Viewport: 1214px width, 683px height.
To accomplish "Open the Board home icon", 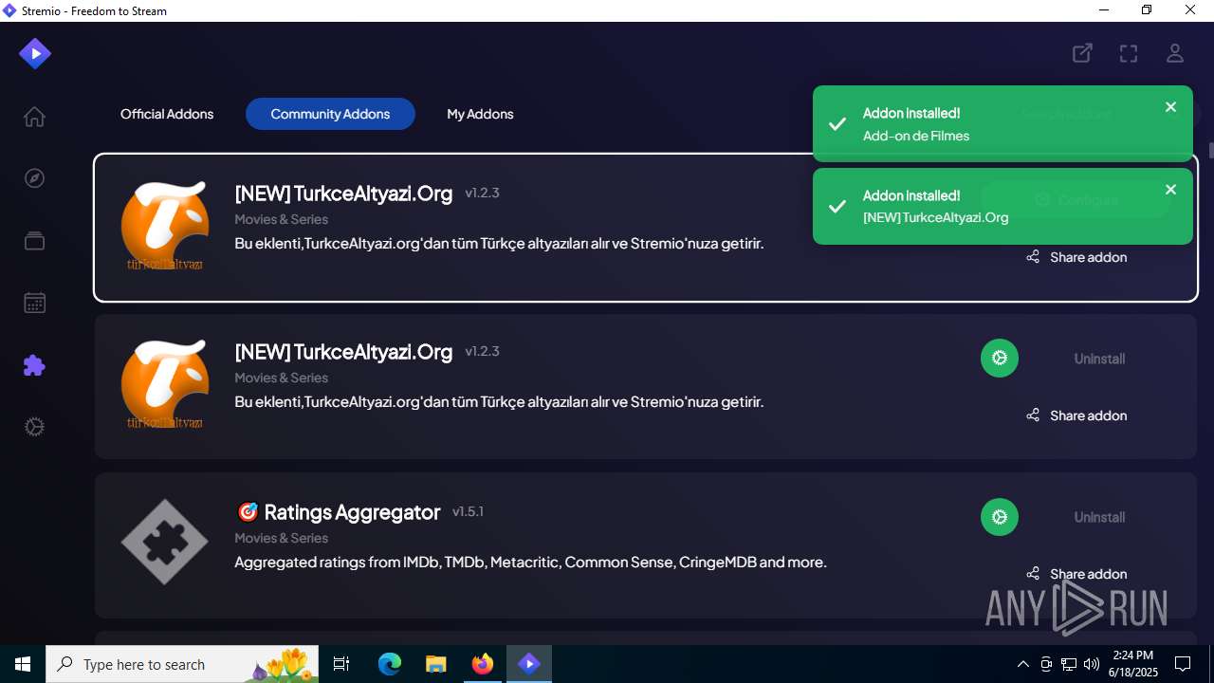I will [x=34, y=117].
